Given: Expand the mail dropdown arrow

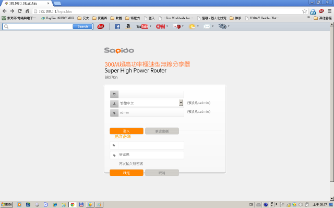Looking at the screenshot, I should click(x=212, y=26).
